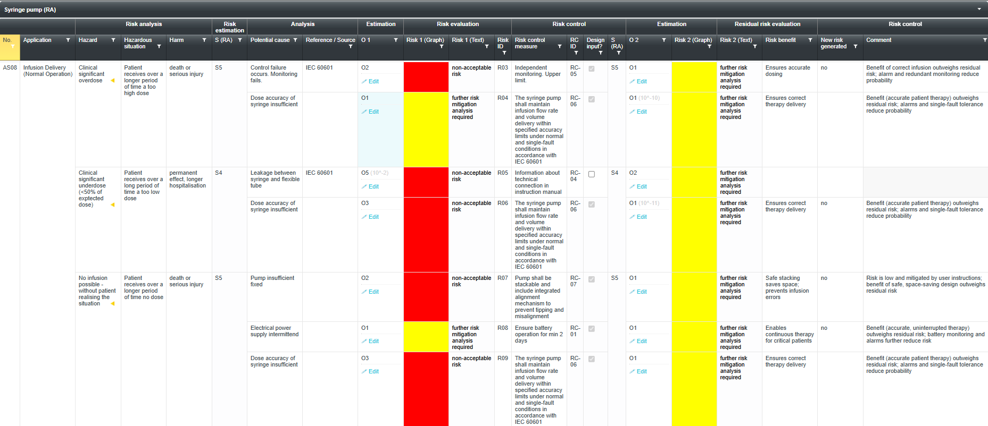Select the Residual risk evaluation group header
Image resolution: width=988 pixels, height=426 pixels.
tap(767, 24)
